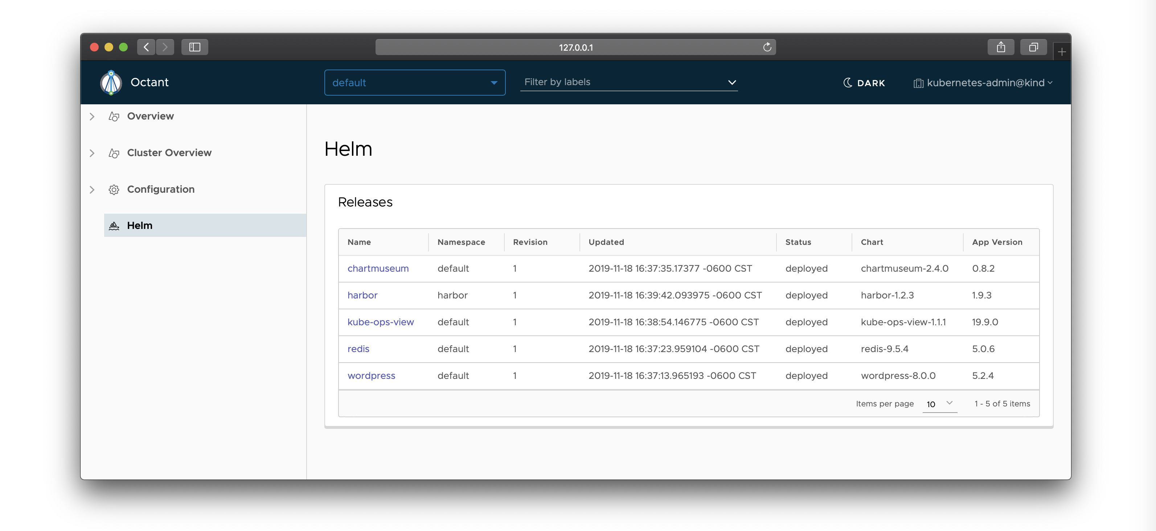Click the App Version column header
Viewport: 1156px width, 531px height.
(x=997, y=242)
